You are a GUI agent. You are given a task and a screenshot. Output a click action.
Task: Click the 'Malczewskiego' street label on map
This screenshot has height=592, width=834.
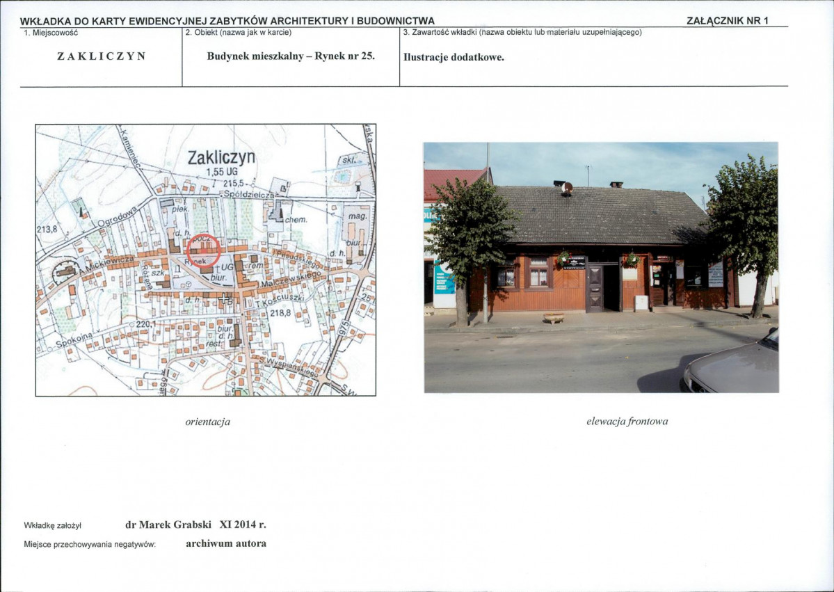[x=291, y=279]
